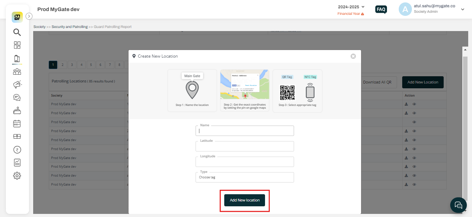Go to pagination page 4
472x217 pixels.
pos(82,65)
